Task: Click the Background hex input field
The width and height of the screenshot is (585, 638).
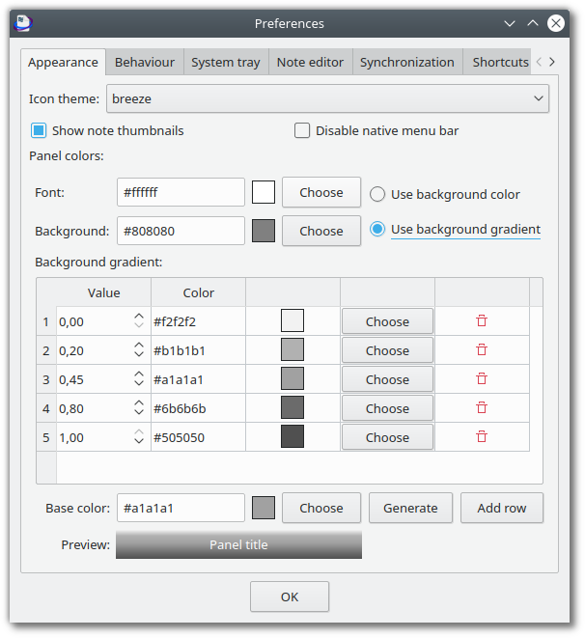Action: point(181,231)
